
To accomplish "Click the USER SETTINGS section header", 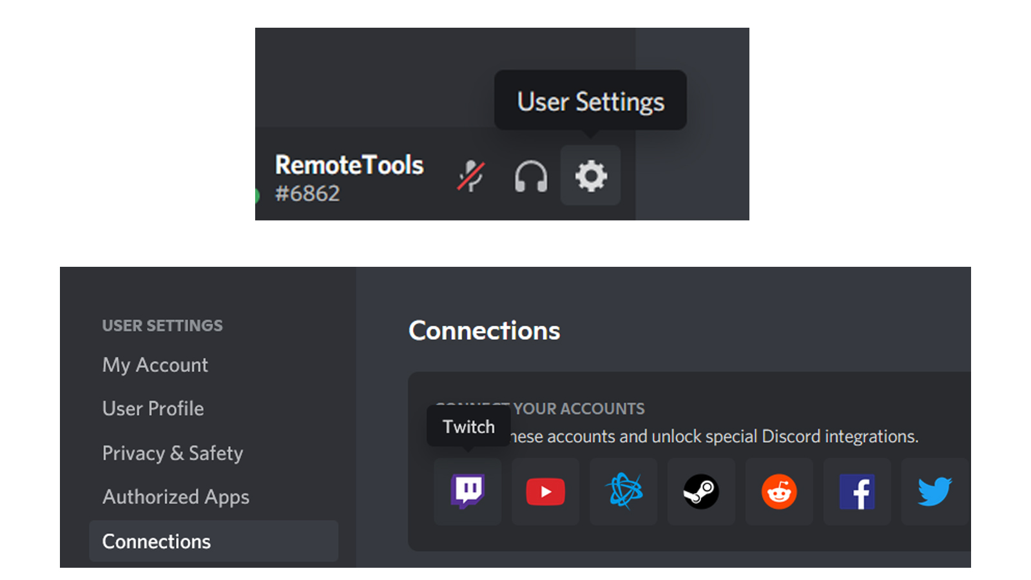I will pyautogui.click(x=162, y=325).
